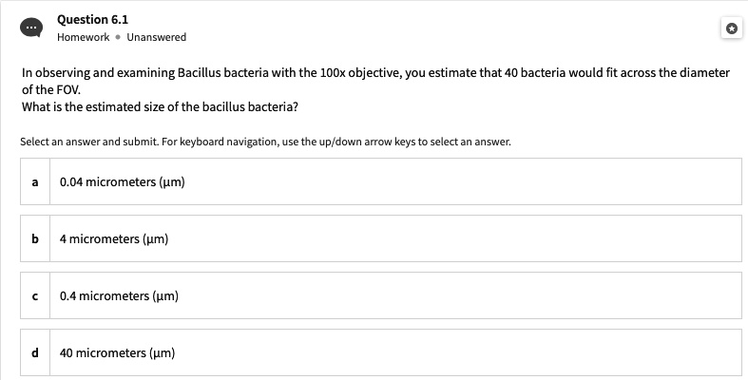Click the letter "b" option cell

pos(35,238)
